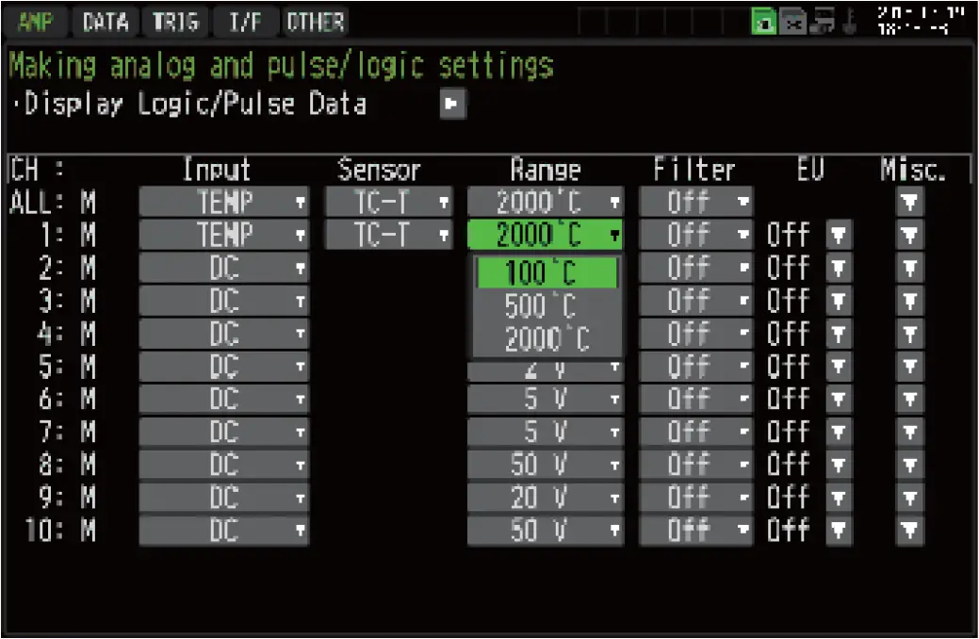
Task: Open the Range dropdown on the ALL row
Action: pyautogui.click(x=545, y=201)
